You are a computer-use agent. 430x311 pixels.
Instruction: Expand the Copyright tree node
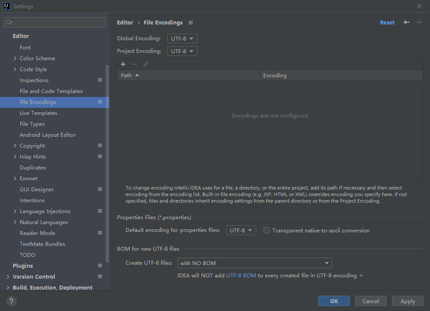(x=15, y=146)
